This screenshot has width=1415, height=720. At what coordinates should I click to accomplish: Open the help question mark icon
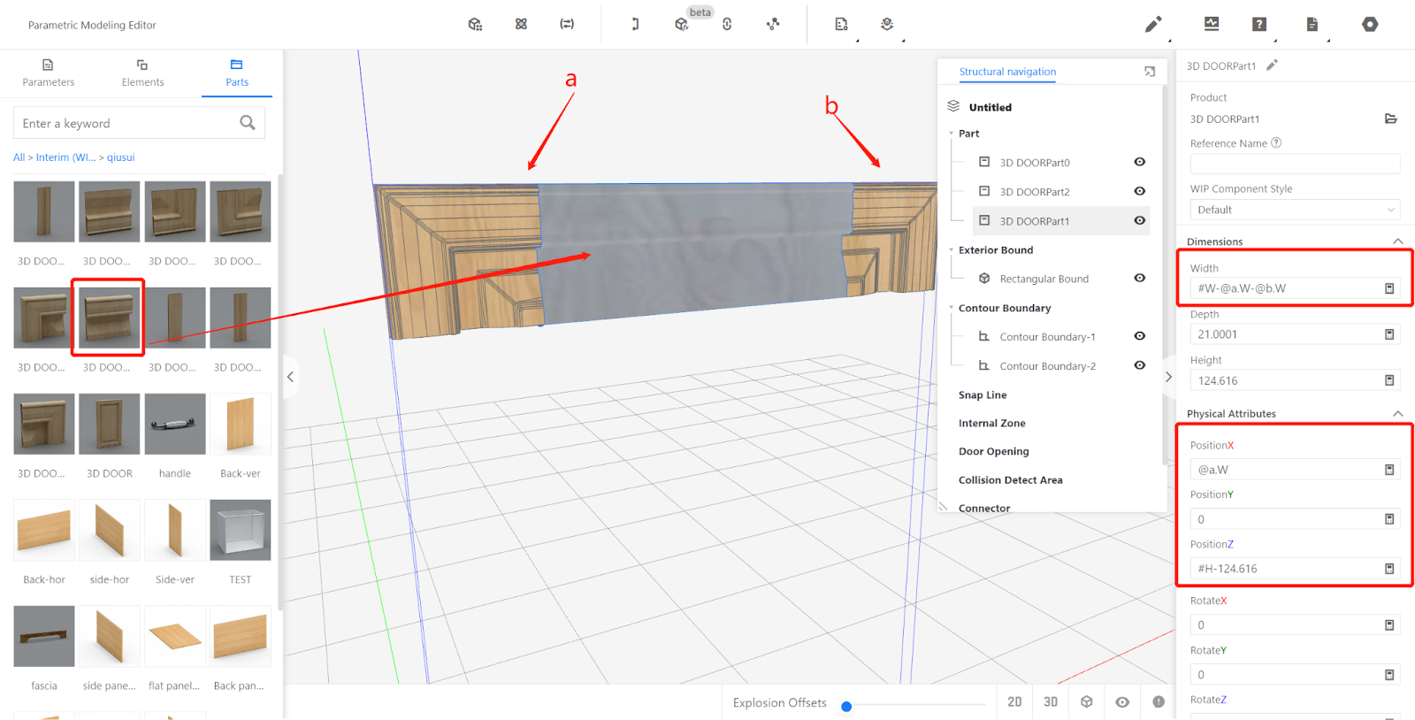(1258, 25)
